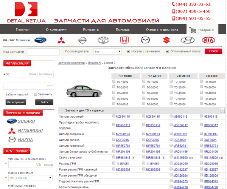This screenshot has width=227, height=189.
Task: Click the shopping cart icon
Action: (x=193, y=30)
